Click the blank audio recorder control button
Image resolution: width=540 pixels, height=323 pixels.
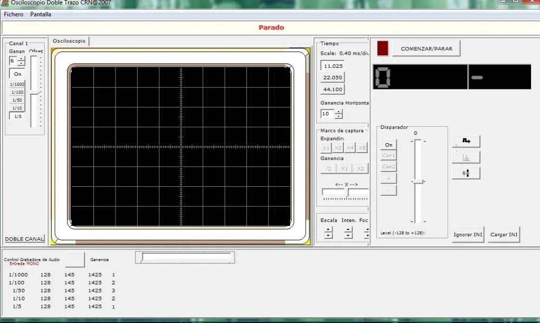click(x=75, y=259)
